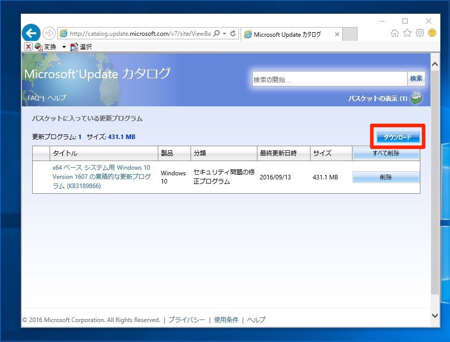Click the scrollbar down arrow
The width and height of the screenshot is (450, 342).
(435, 315)
